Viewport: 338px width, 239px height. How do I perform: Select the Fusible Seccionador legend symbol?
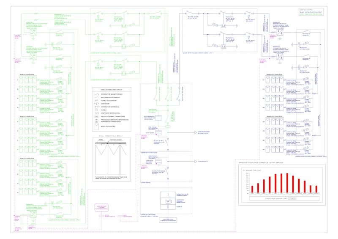coord(96,100)
